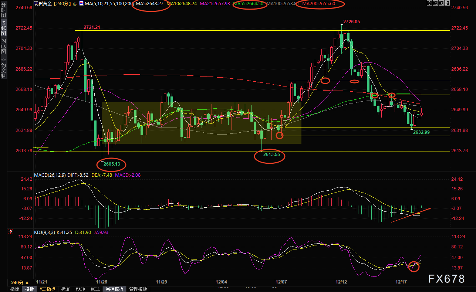Viewport: 476px width, 292px height.
Task: Click the jump-to-start chart icon
Action: (x=435, y=3)
